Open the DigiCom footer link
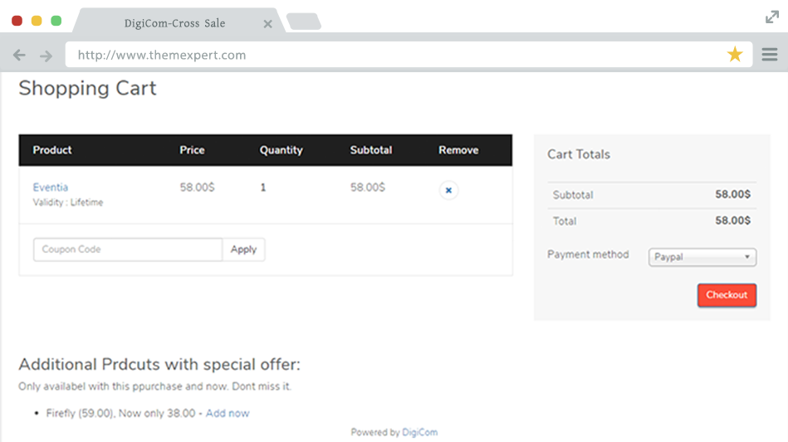This screenshot has width=788, height=442. [x=419, y=433]
